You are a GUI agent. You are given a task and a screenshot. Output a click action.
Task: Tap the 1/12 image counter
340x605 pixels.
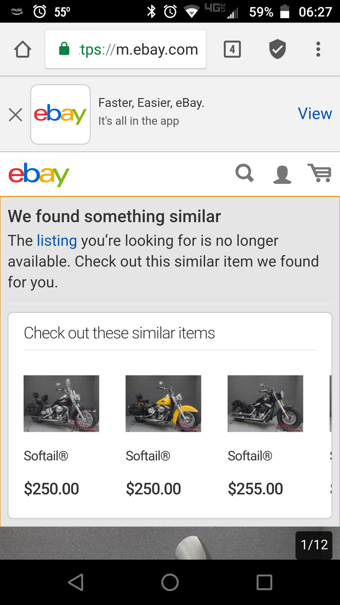click(314, 545)
